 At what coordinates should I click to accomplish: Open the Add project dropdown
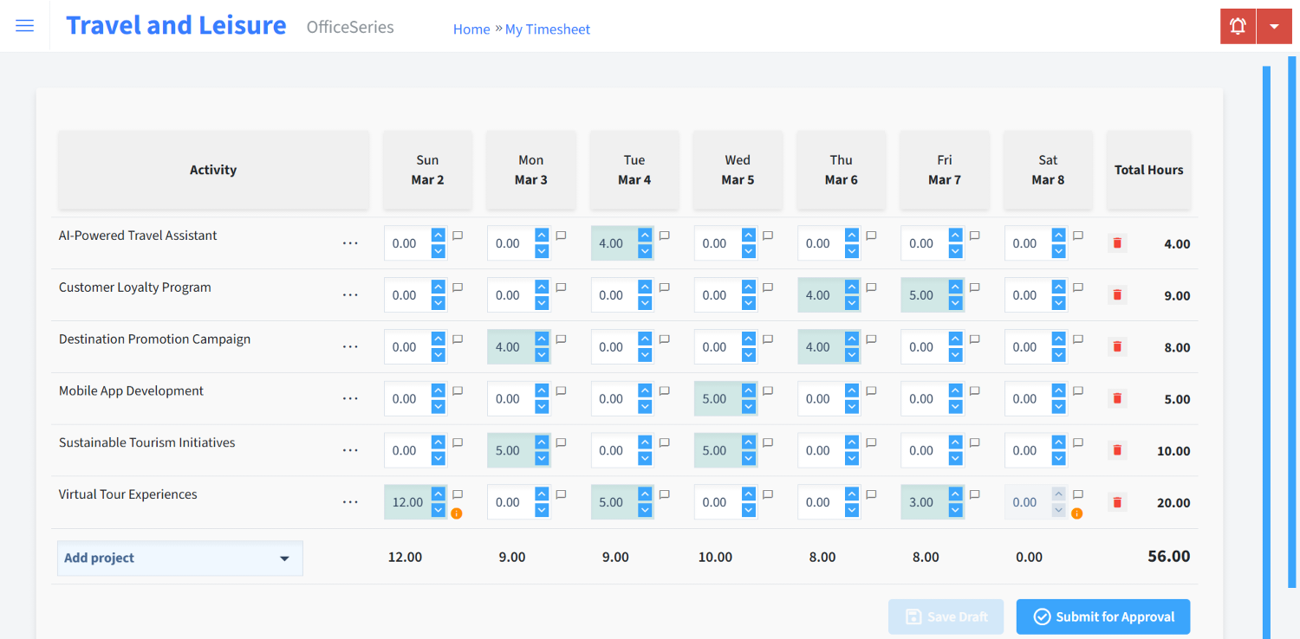pyautogui.click(x=179, y=558)
